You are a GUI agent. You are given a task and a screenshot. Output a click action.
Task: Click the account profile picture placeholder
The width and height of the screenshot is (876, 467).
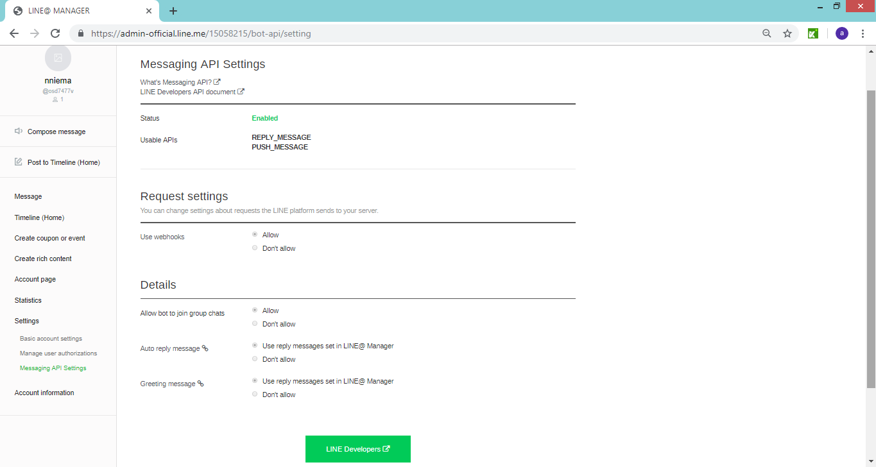point(58,58)
